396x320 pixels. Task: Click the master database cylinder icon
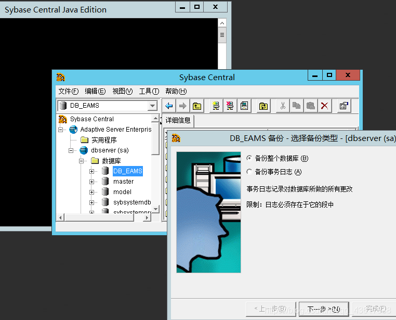point(105,181)
